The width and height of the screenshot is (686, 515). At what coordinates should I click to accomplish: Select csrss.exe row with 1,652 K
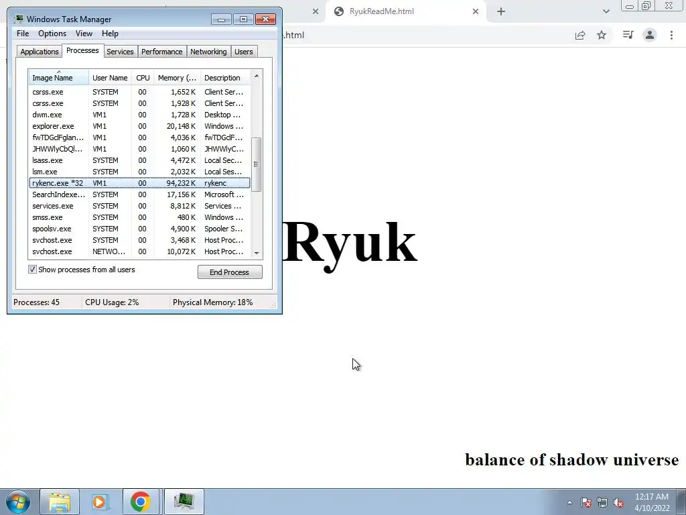pyautogui.click(x=139, y=92)
